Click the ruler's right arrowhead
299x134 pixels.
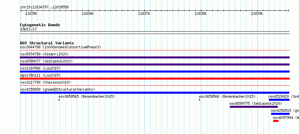click(x=289, y=10)
